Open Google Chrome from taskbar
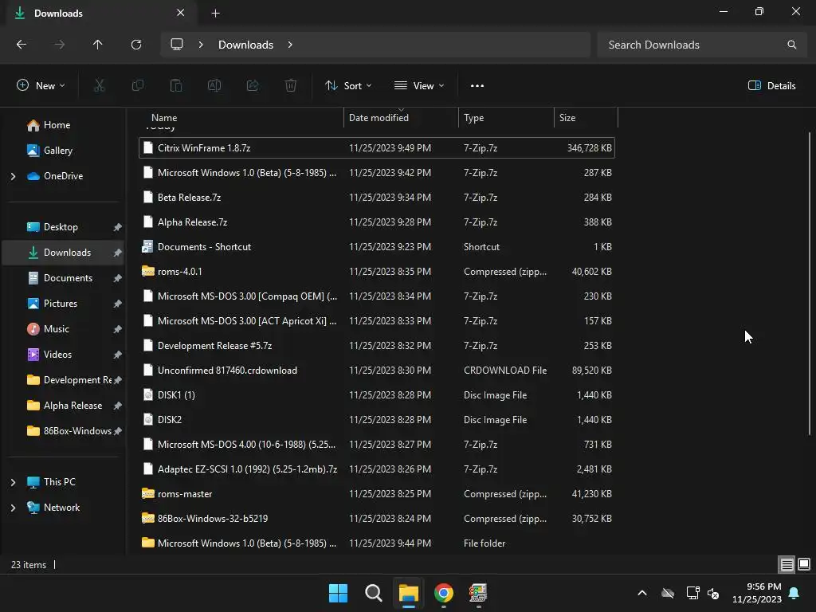The width and height of the screenshot is (816, 612). tap(443, 593)
